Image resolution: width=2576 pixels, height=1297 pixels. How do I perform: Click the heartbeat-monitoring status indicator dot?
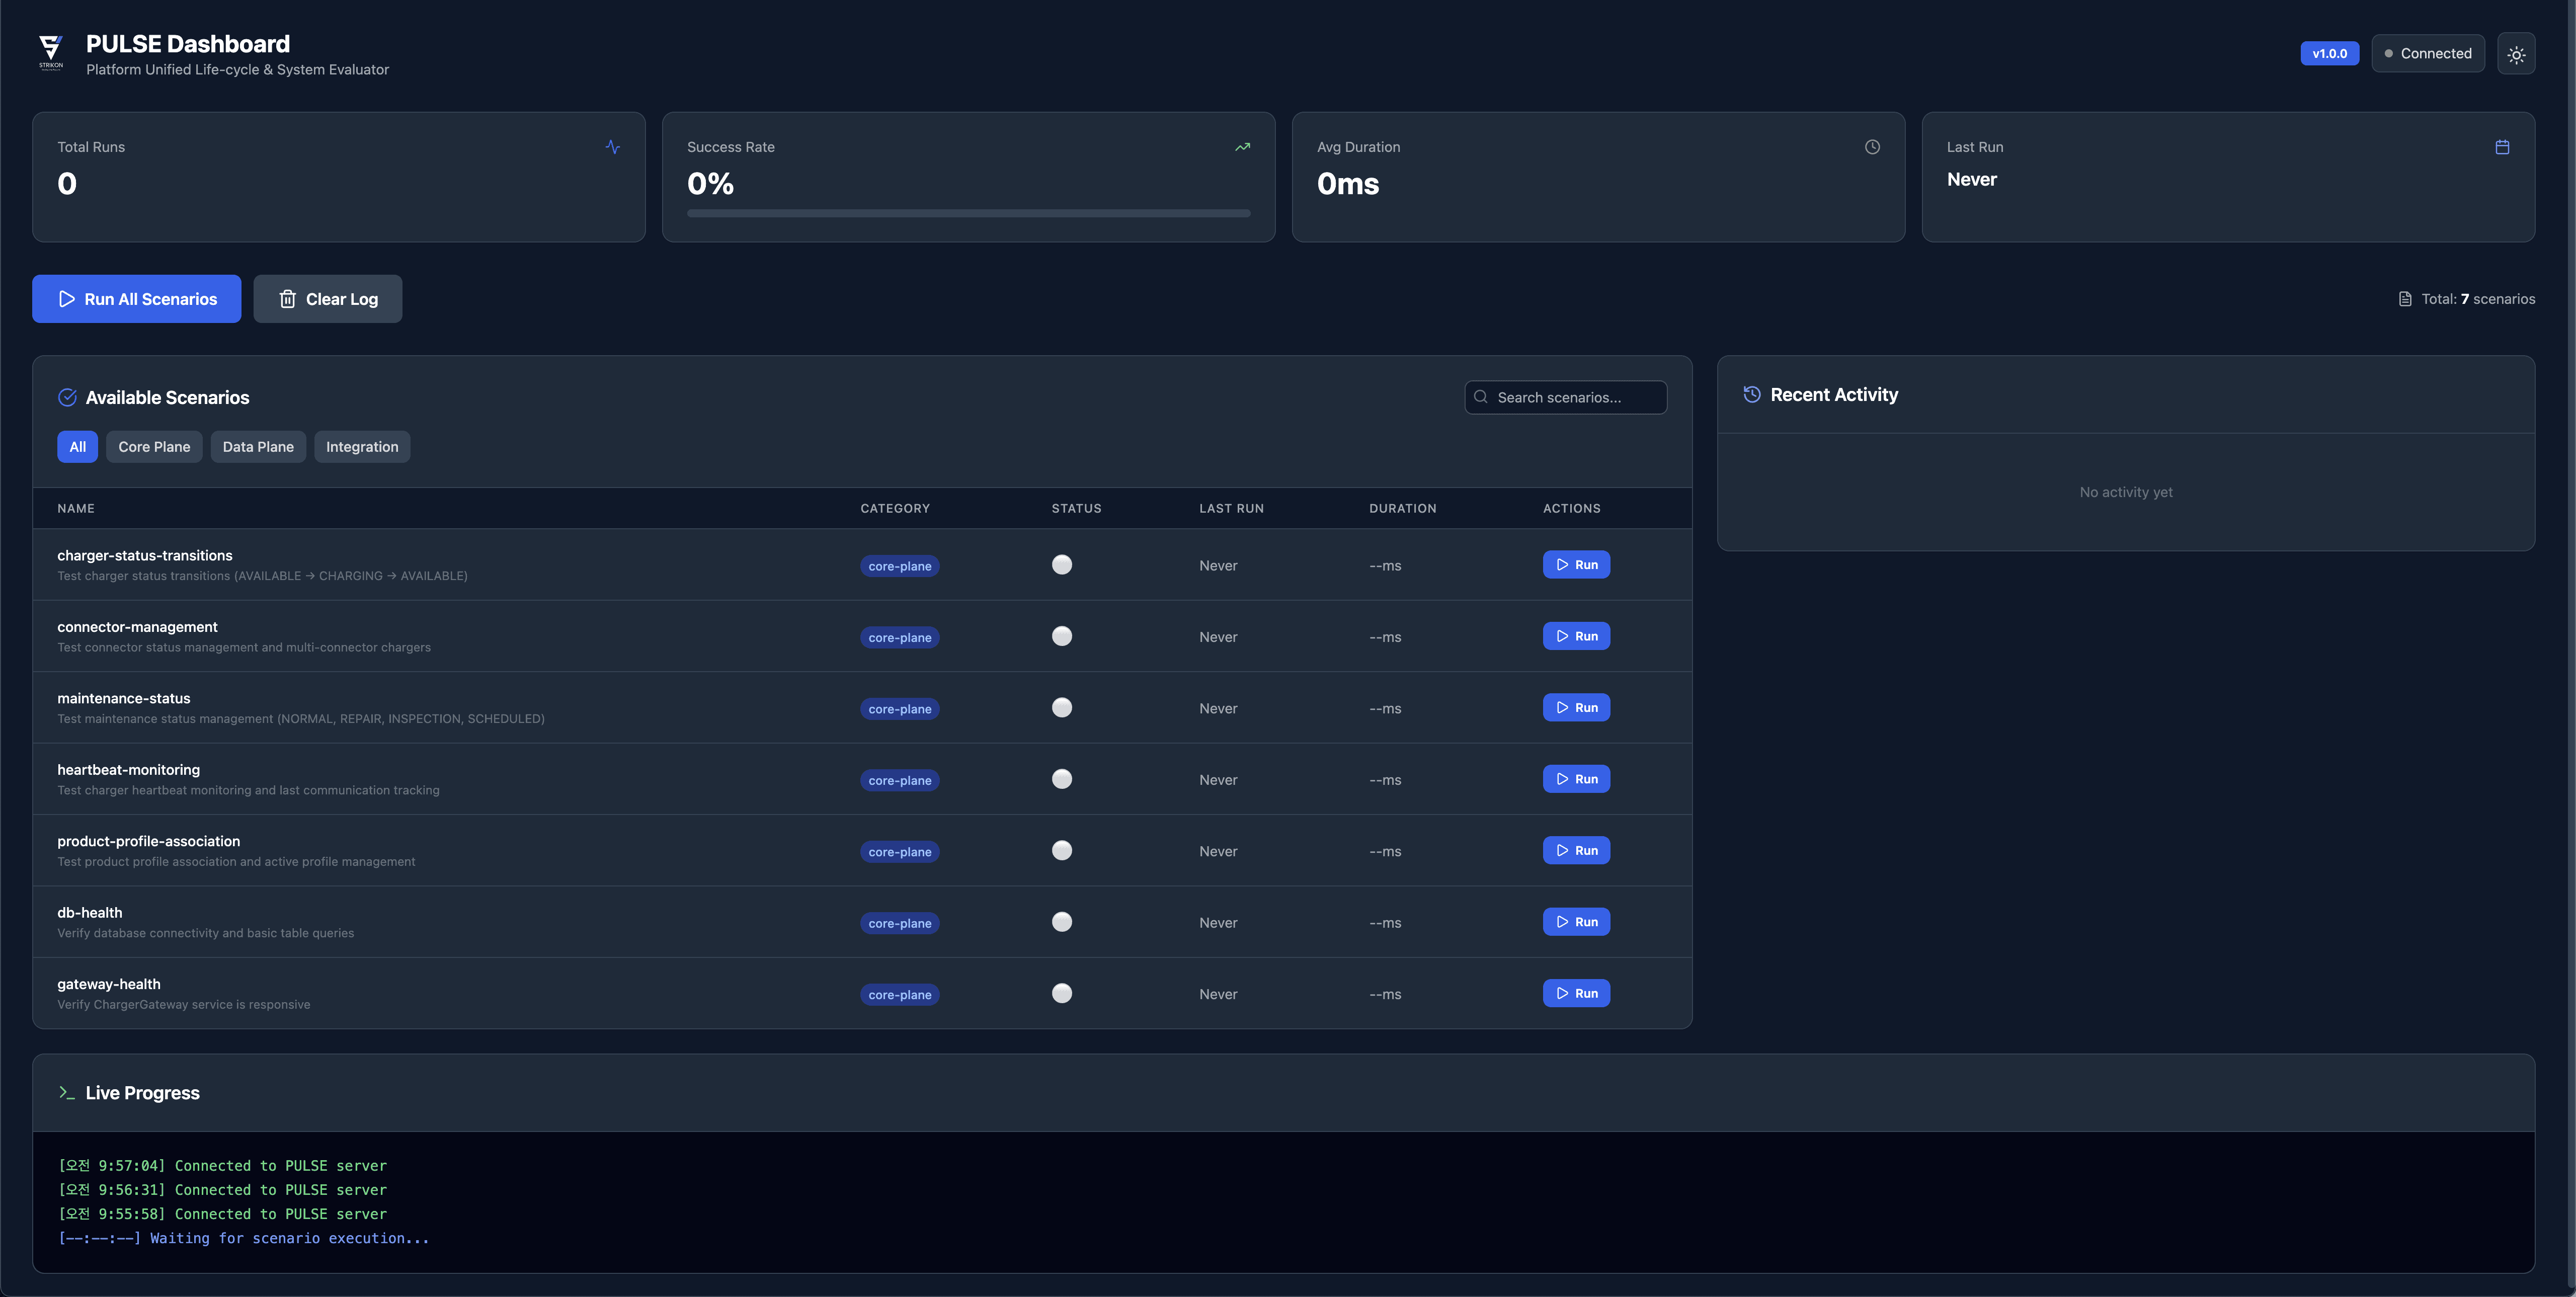coord(1062,779)
